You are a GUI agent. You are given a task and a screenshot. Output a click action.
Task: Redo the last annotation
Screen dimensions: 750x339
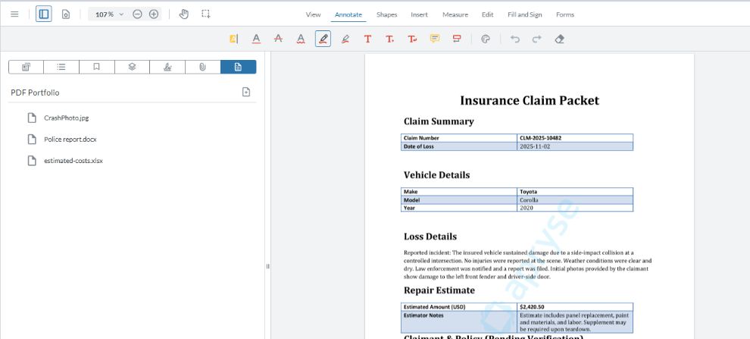click(537, 39)
